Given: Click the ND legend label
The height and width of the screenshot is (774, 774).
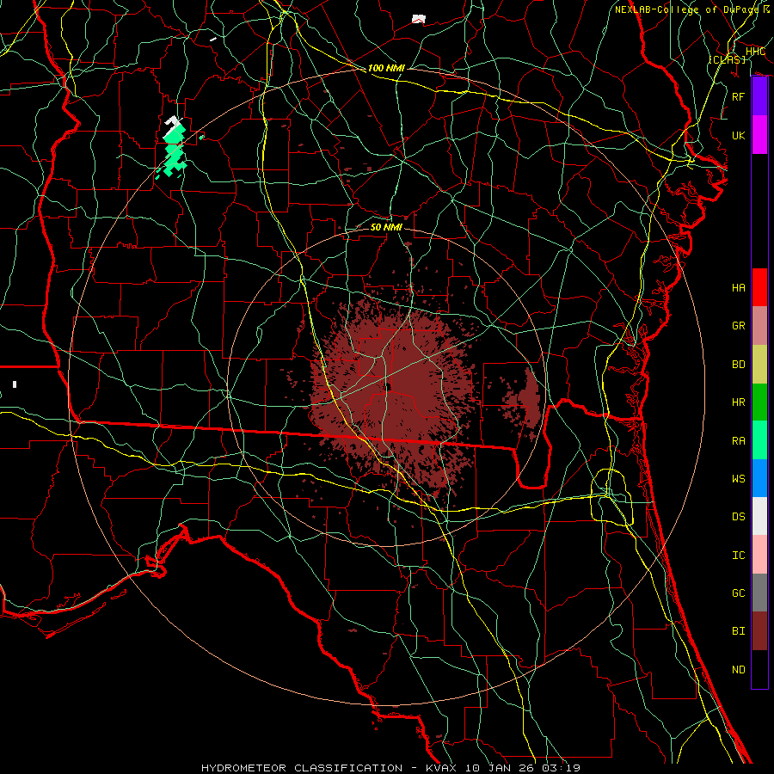Looking at the screenshot, I should [x=738, y=670].
